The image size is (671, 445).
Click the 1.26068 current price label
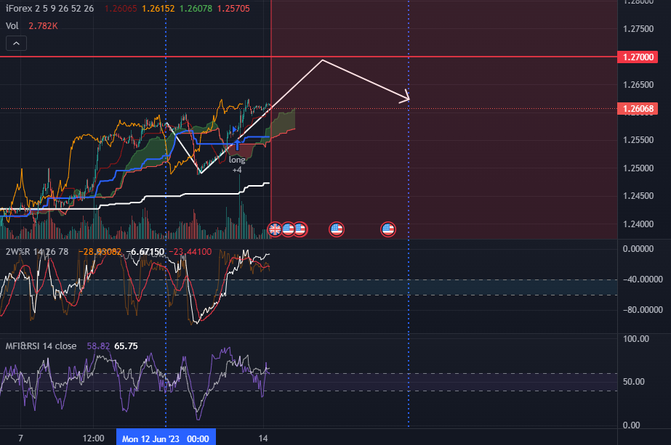[x=638, y=109]
